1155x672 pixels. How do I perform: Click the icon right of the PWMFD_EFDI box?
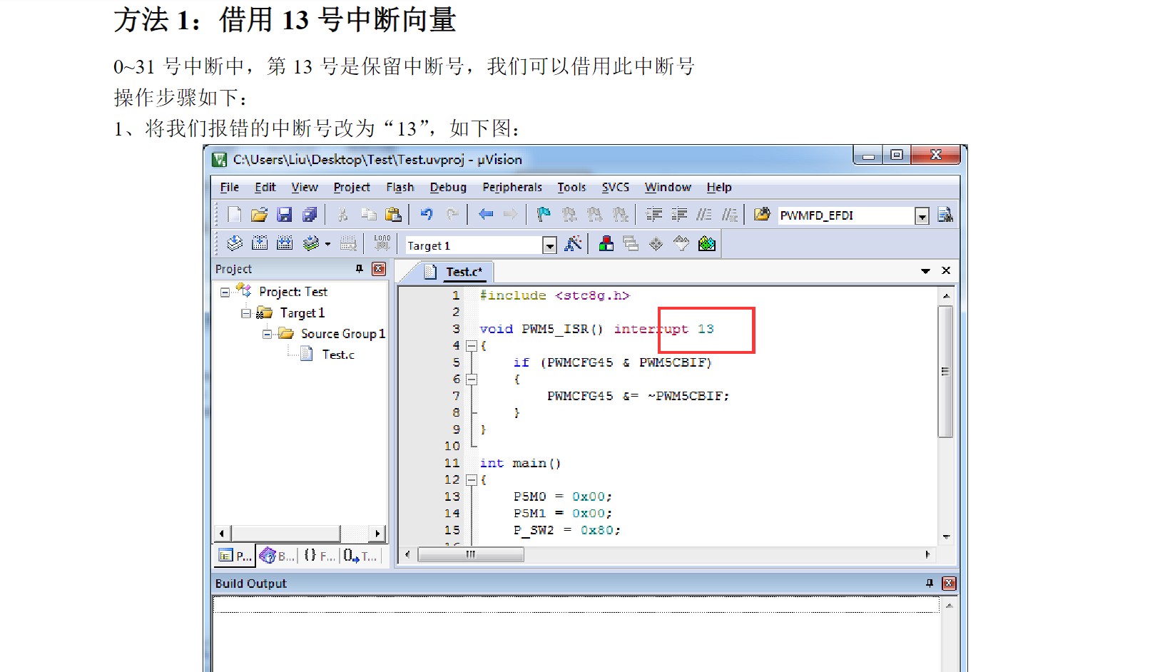[x=945, y=215]
